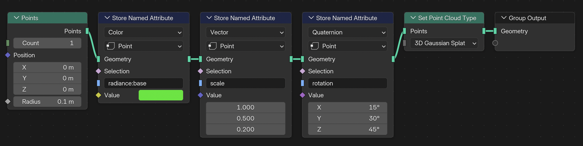This screenshot has height=146, width=583.
Task: Click Points output socket on Set Point Cloud Type
Action: (484, 31)
